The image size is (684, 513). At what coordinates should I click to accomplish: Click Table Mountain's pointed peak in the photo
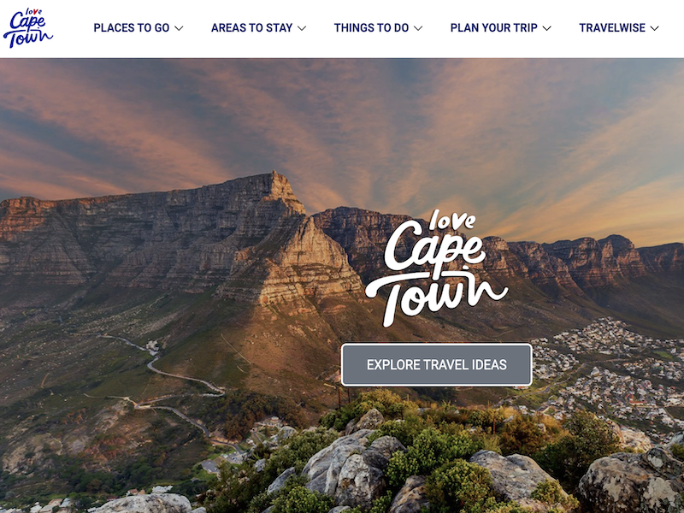[x=280, y=183]
